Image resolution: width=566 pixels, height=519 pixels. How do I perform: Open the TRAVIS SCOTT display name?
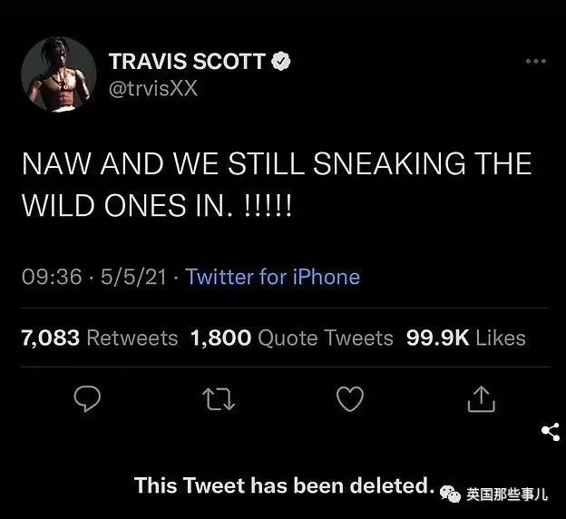[x=188, y=62]
